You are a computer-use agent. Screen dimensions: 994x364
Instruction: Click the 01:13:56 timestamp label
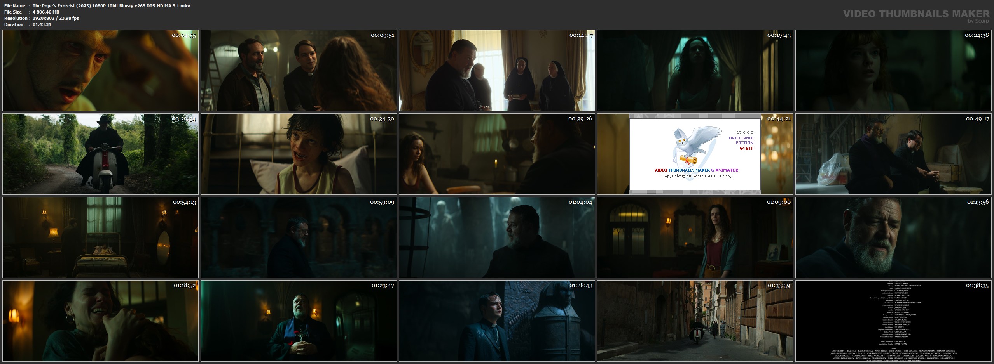[x=977, y=202]
